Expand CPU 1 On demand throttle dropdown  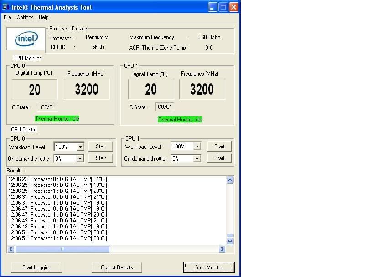(x=197, y=159)
